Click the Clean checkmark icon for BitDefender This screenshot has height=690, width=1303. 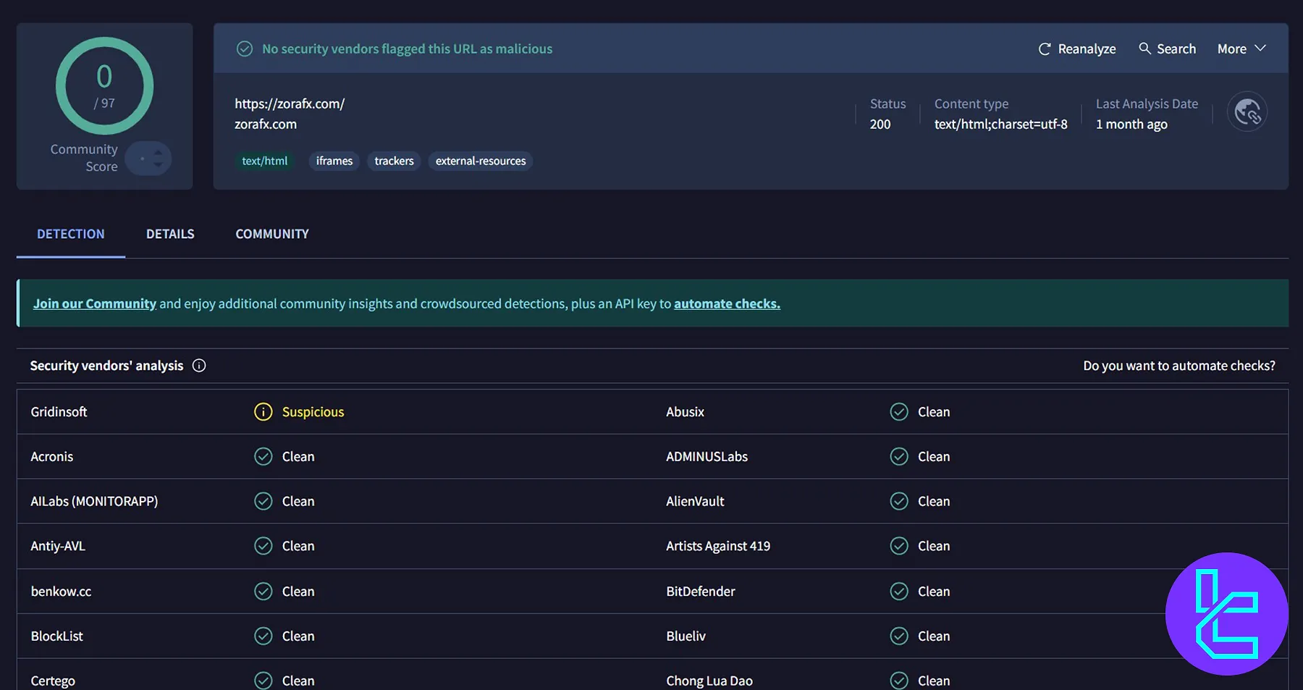tap(898, 592)
